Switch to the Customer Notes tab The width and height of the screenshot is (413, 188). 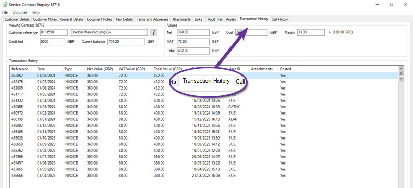tap(45, 19)
